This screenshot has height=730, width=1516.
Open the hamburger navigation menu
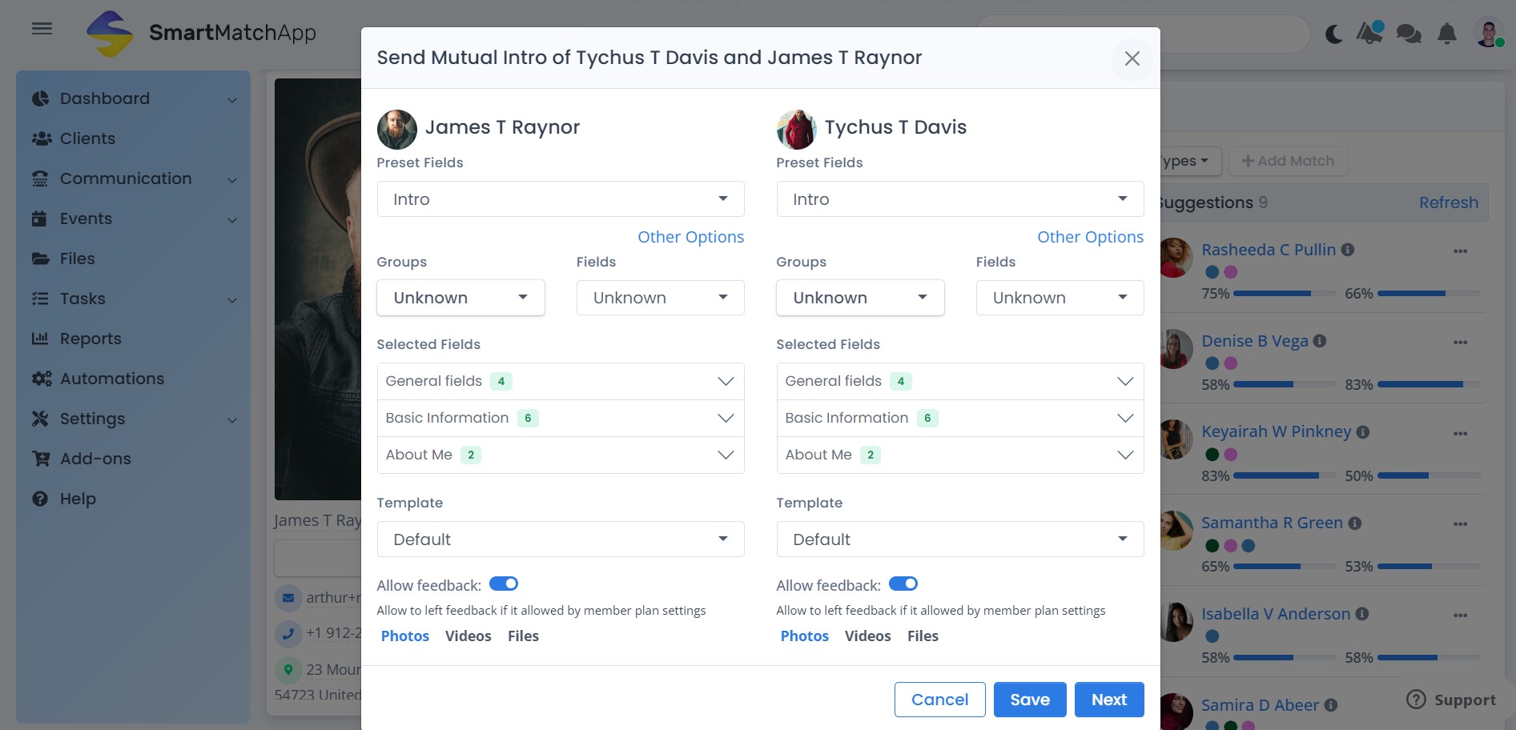click(x=42, y=27)
